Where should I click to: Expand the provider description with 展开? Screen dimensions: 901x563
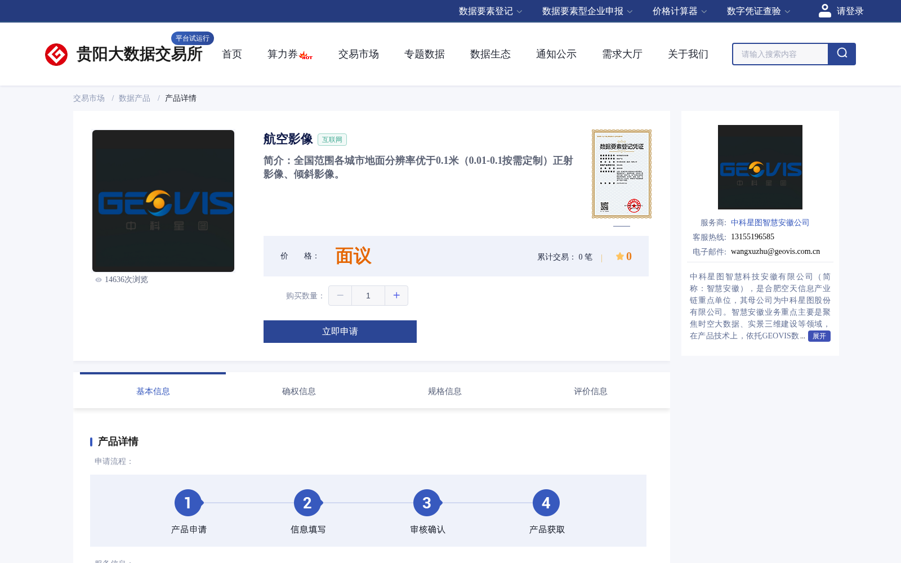[x=819, y=336]
